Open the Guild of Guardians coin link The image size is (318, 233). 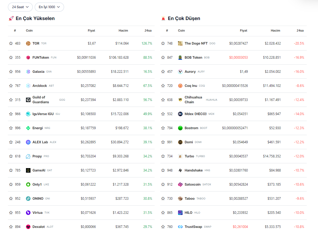click(41, 100)
